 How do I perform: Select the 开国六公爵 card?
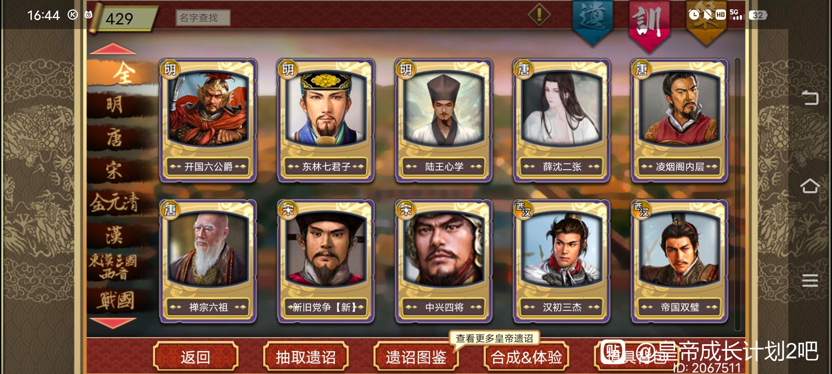(208, 120)
